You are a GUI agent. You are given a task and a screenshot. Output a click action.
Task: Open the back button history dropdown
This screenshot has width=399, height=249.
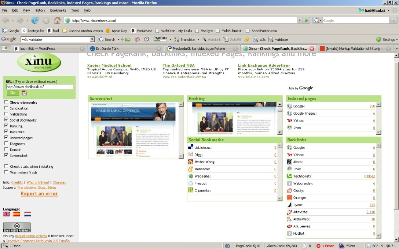(x=13, y=21)
